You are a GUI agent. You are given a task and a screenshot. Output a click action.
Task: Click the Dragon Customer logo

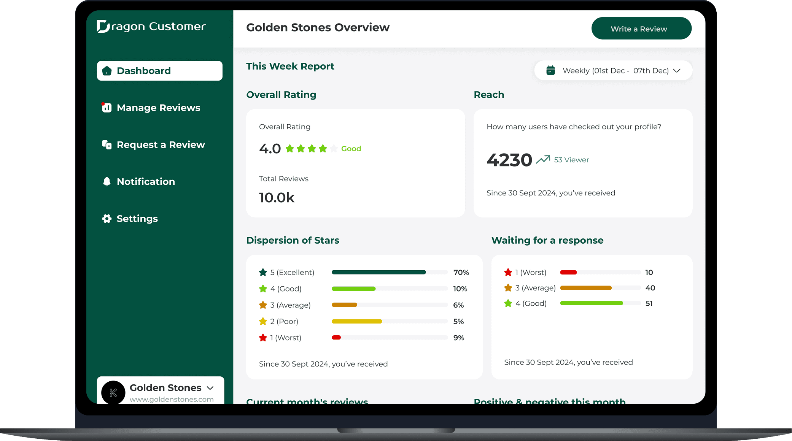151,27
